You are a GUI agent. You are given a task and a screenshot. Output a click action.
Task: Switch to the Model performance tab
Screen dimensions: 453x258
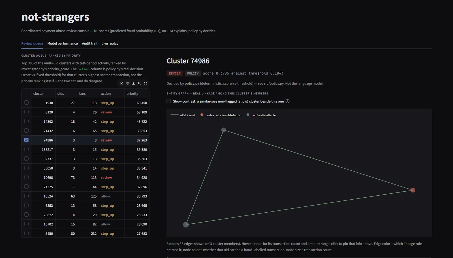tap(63, 43)
